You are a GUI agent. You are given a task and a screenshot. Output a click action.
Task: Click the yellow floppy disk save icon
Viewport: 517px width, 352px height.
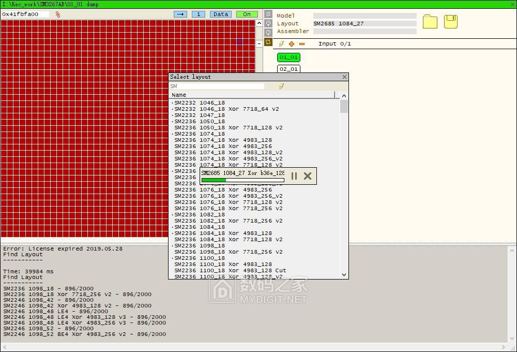pos(451,22)
